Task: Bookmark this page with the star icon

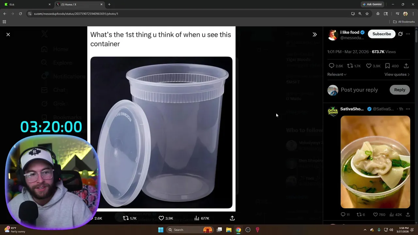Action: click(367, 14)
